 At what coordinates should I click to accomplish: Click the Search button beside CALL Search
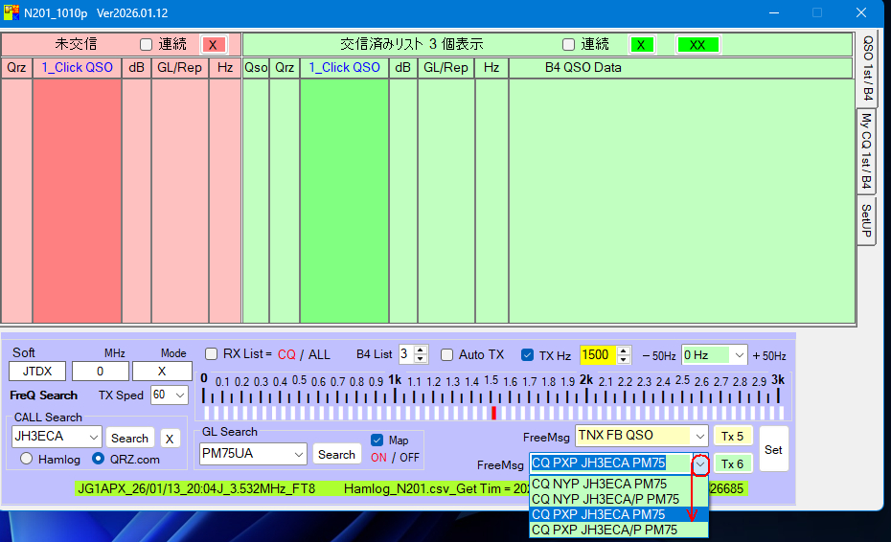click(x=129, y=438)
